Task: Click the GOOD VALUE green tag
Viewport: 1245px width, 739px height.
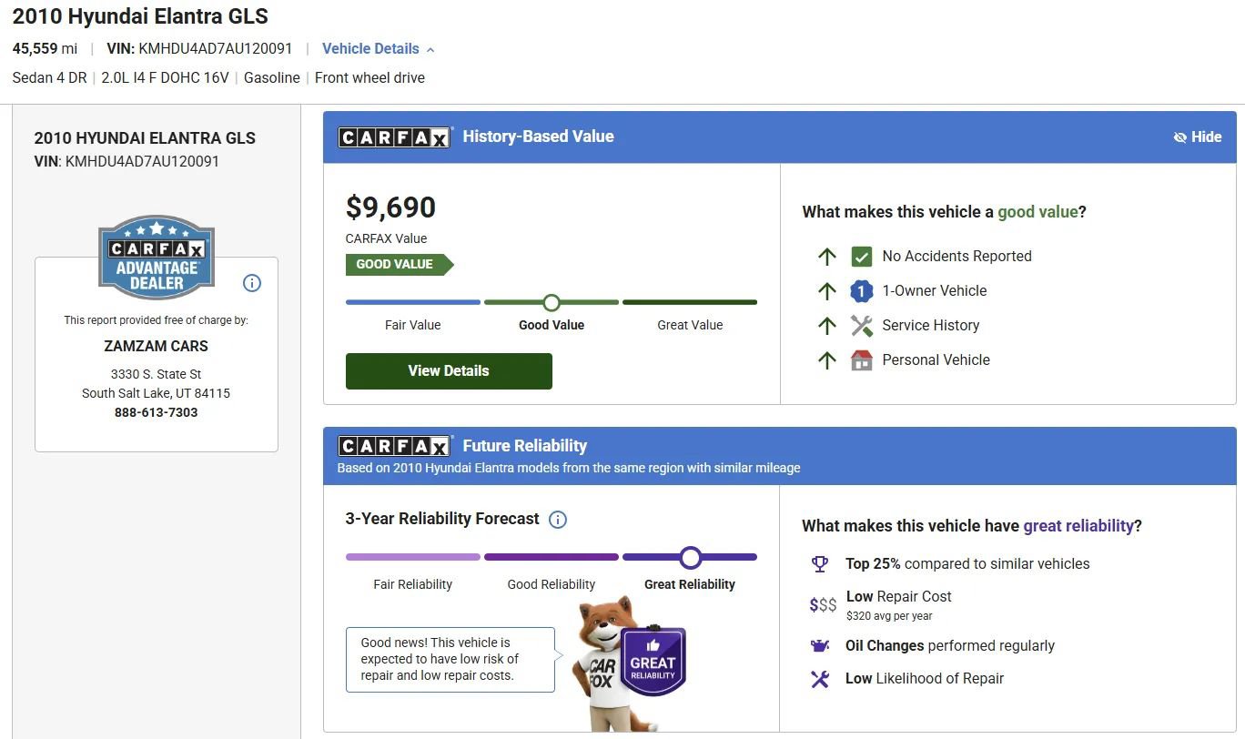Action: pyautogui.click(x=400, y=265)
